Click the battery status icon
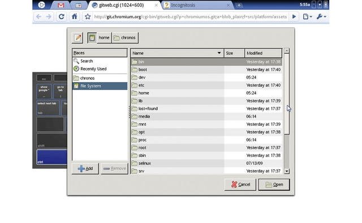This screenshot has width=362, height=223. click(x=326, y=5)
